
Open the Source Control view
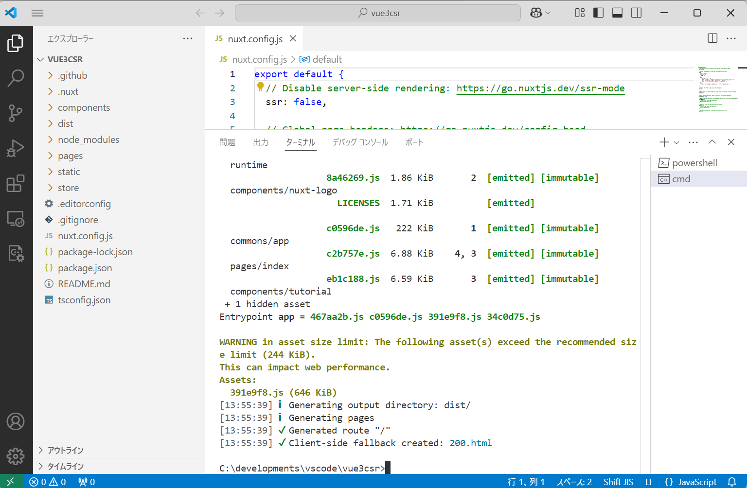pyautogui.click(x=17, y=113)
